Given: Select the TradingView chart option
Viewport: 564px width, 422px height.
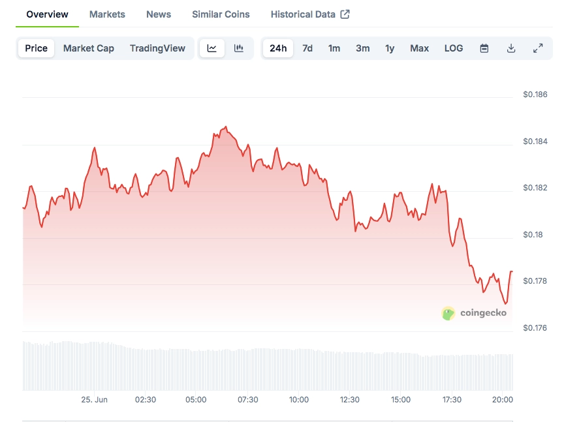Looking at the screenshot, I should [157, 48].
